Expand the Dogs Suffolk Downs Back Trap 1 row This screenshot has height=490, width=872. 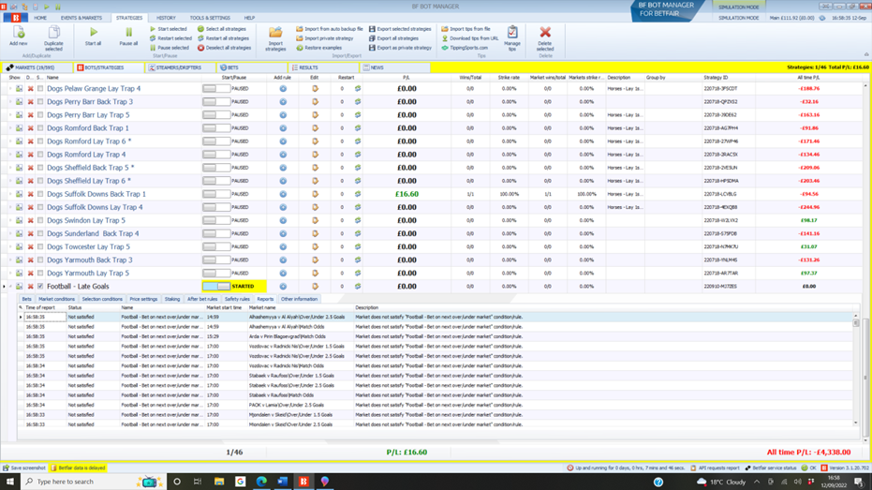click(10, 194)
